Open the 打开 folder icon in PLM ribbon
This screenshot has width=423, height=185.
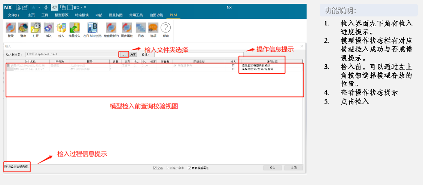pyautogui.click(x=36, y=28)
